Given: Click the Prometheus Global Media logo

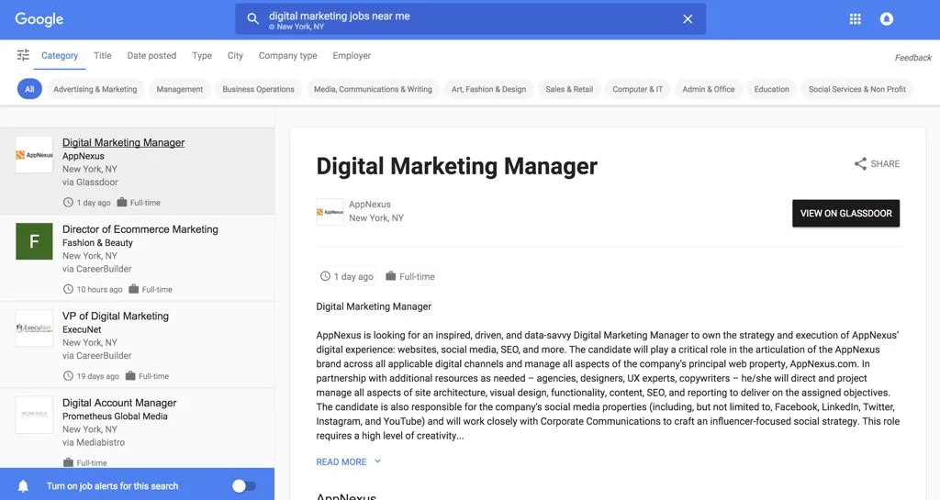Looking at the screenshot, I should point(34,415).
